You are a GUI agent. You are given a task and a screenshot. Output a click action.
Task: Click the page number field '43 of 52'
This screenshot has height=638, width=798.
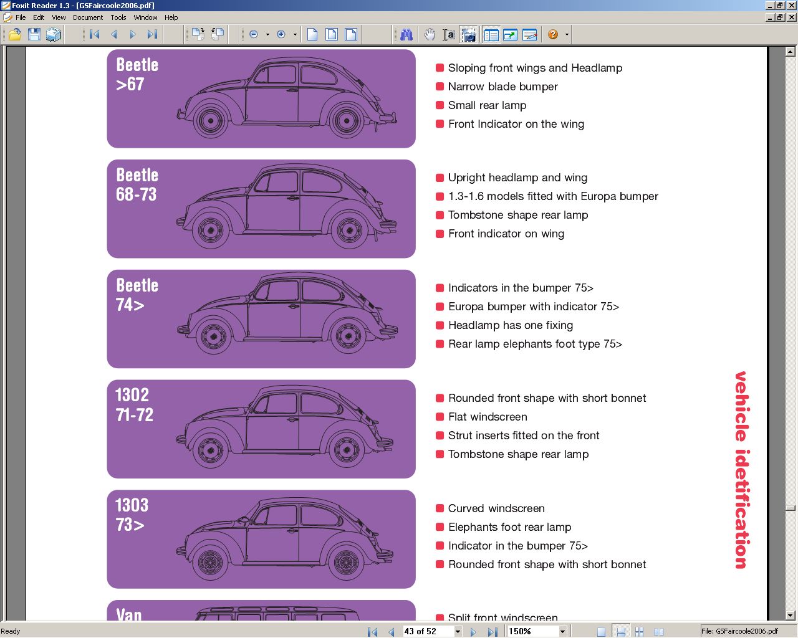click(428, 632)
